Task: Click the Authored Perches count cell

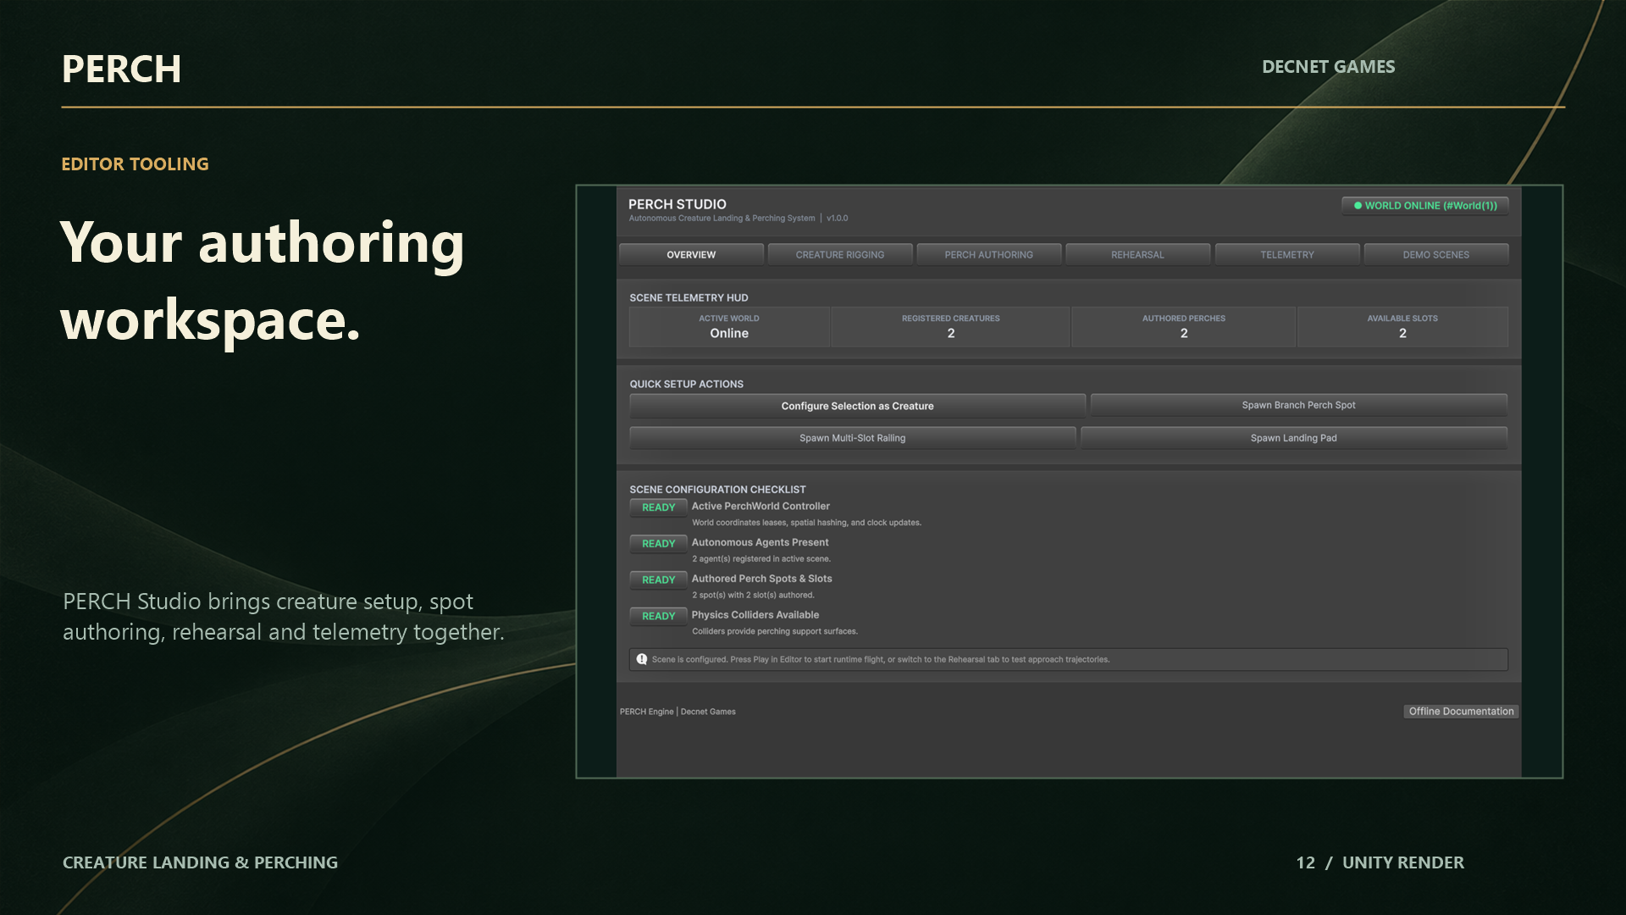Action: tap(1184, 327)
